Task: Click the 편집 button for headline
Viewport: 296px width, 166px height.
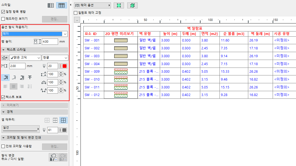Action: click(x=55, y=19)
